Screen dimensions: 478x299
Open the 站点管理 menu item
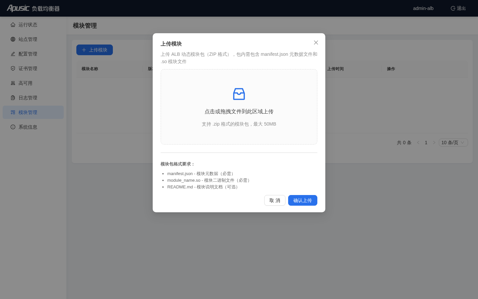tap(33, 39)
